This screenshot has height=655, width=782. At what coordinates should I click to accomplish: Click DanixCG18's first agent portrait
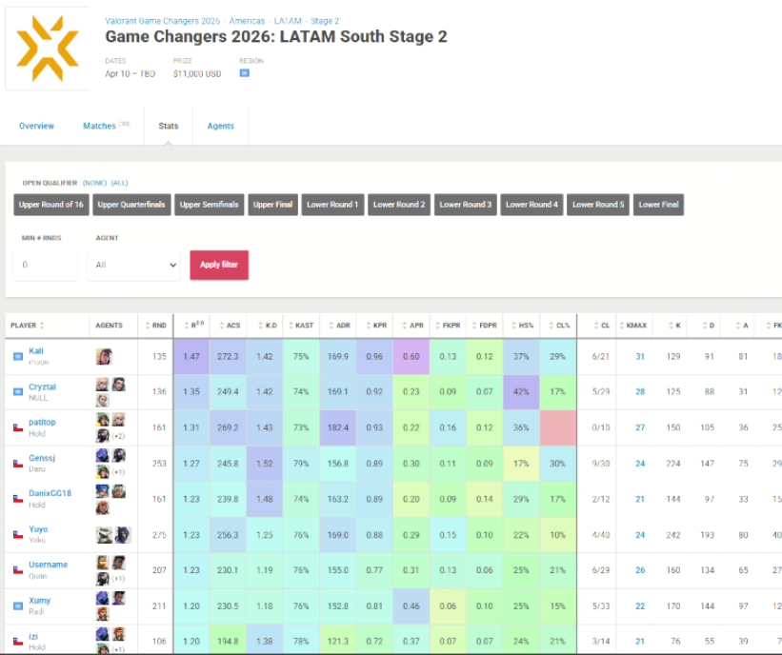(x=102, y=491)
